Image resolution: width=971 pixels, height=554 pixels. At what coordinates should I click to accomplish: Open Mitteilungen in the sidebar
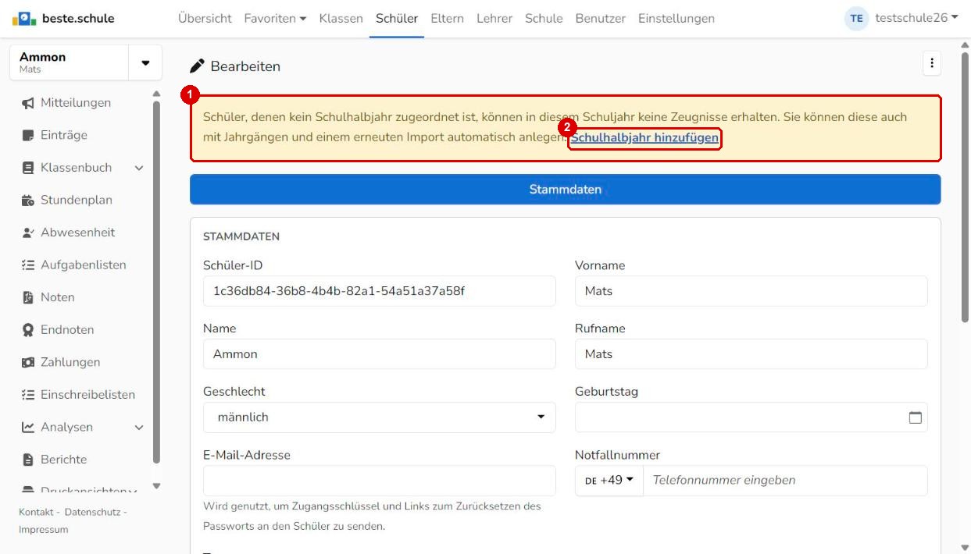[x=76, y=103]
